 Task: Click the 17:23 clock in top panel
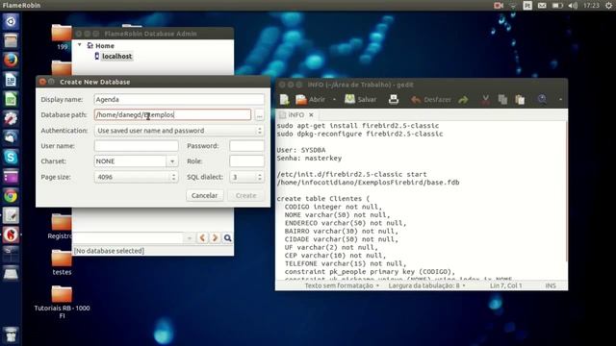click(591, 5)
